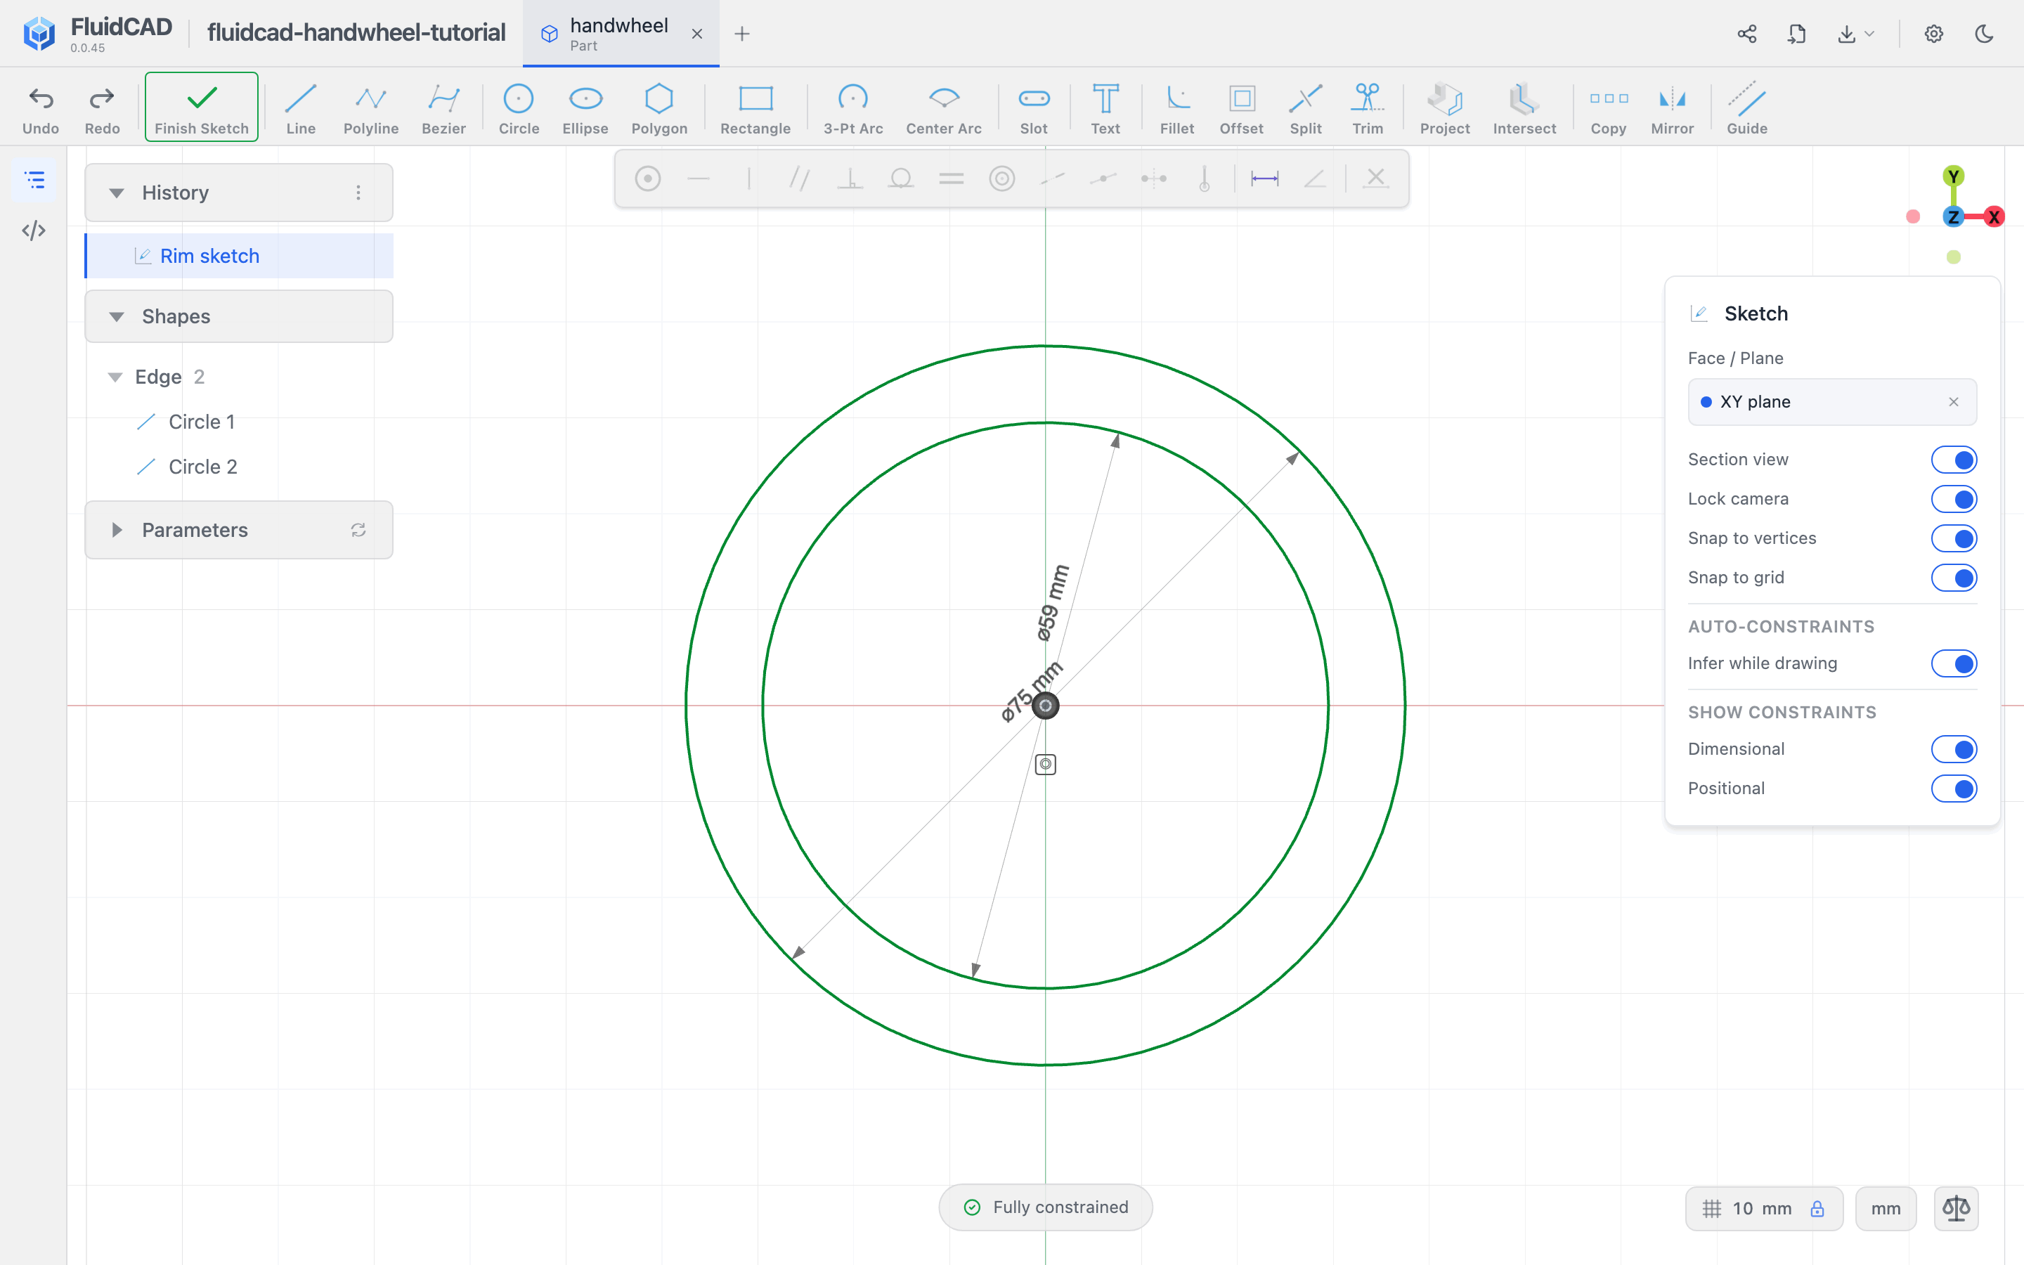Click Finish Sketch button
This screenshot has height=1265, width=2024.
[x=202, y=107]
